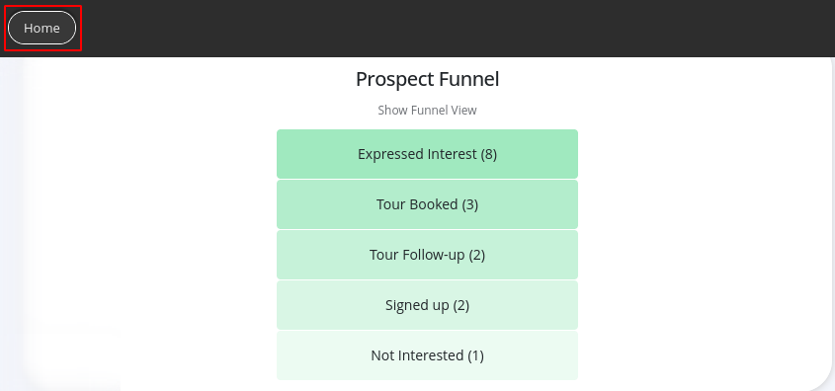Image resolution: width=835 pixels, height=391 pixels.
Task: Select the Tour Booked (3) stage
Action: coord(427,204)
